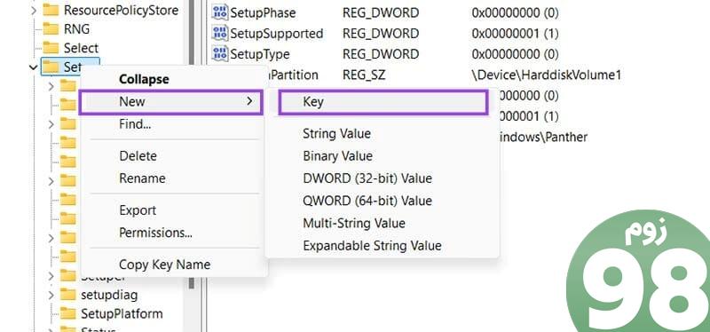
Task: Click the \Device\HarddiskVolume1 data cell
Action: (x=546, y=75)
